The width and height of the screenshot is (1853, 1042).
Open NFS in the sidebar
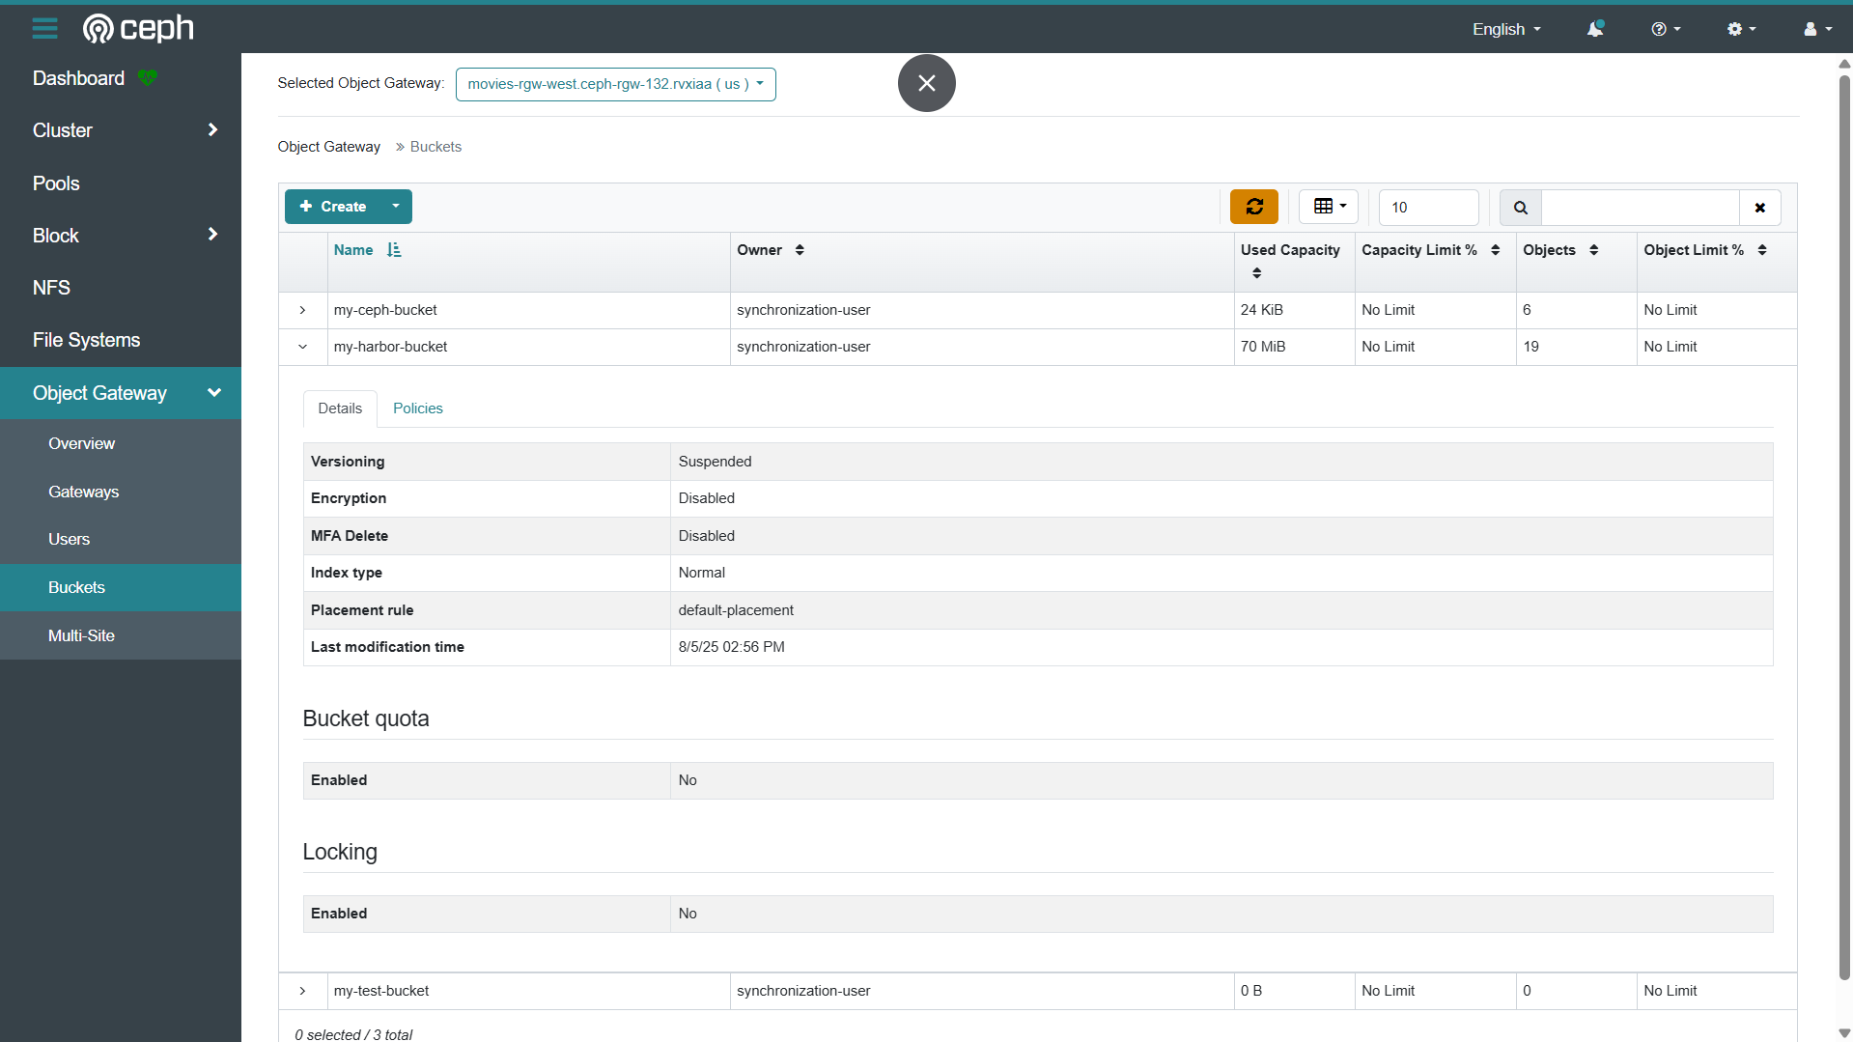point(51,288)
